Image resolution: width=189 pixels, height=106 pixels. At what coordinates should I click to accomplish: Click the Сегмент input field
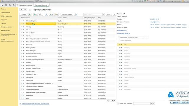point(142,103)
